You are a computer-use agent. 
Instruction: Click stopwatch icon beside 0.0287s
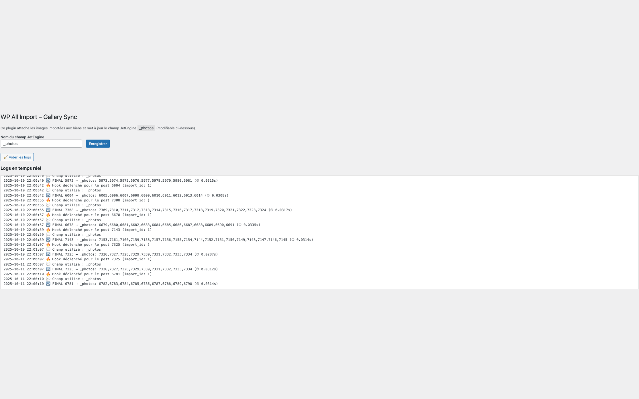coord(198,254)
